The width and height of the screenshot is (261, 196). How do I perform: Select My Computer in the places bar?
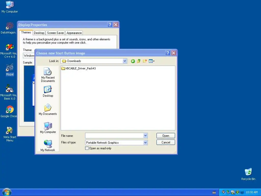click(48, 128)
